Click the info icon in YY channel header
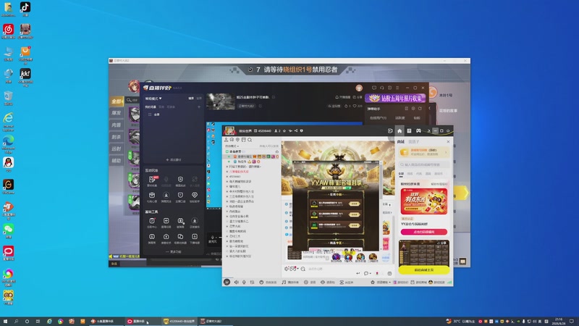This screenshot has height=326, width=579. (x=301, y=131)
